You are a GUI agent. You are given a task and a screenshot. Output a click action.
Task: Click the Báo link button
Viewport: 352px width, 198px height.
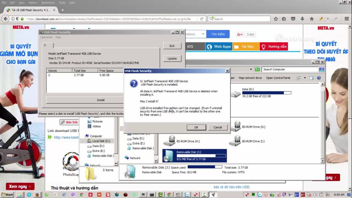click(x=69, y=122)
